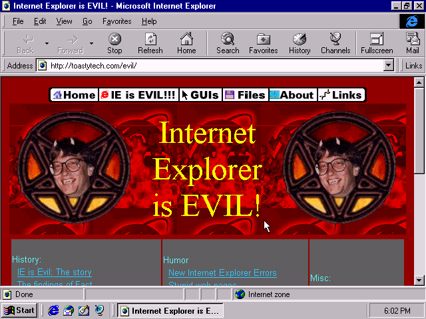Click Show Desktop in Quick Launch
The height and width of the screenshot is (319, 426).
tap(84, 310)
